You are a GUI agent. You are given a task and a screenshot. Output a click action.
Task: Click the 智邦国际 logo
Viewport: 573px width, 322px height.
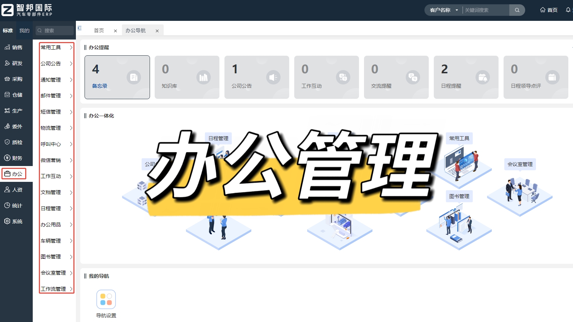[27, 10]
